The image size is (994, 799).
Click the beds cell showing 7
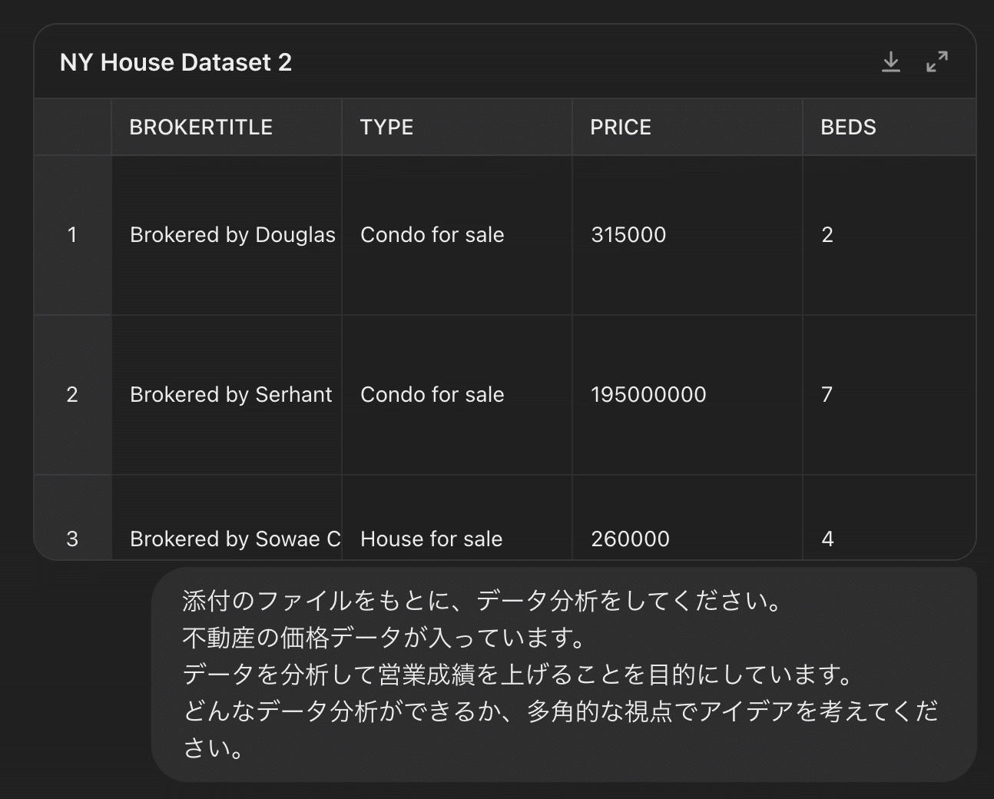click(x=827, y=395)
